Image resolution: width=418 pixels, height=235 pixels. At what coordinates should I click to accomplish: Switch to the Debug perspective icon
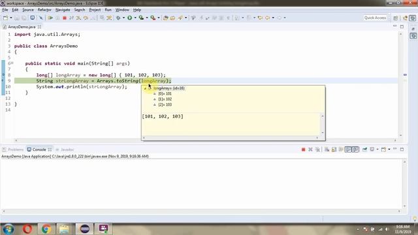pyautogui.click(x=413, y=18)
